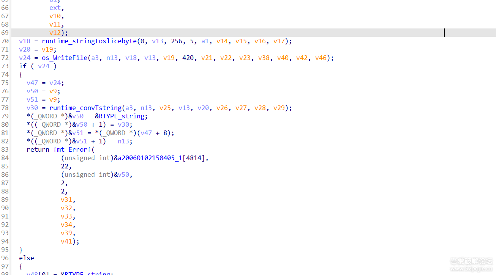
Task: Select line number 70 in the gutter
Action: tap(5, 41)
